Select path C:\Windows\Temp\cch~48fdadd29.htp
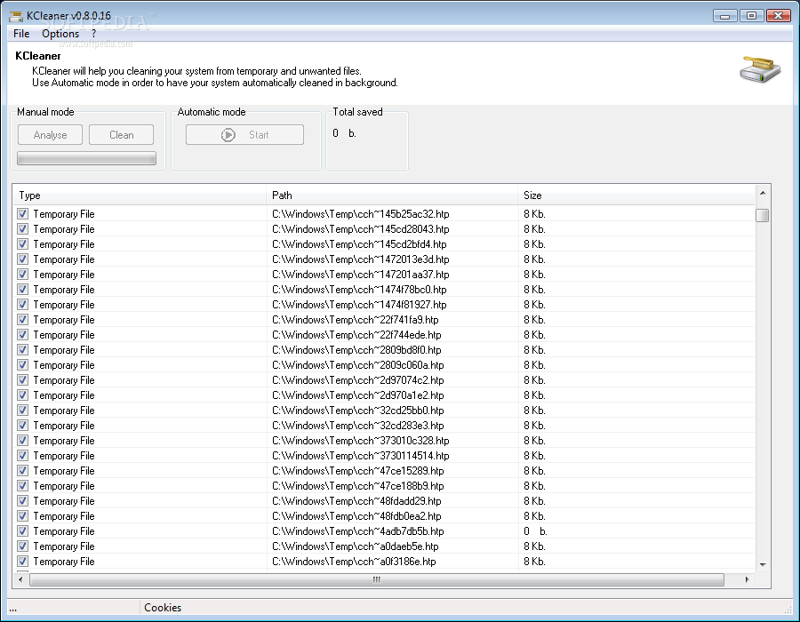This screenshot has height=622, width=800. point(356,500)
